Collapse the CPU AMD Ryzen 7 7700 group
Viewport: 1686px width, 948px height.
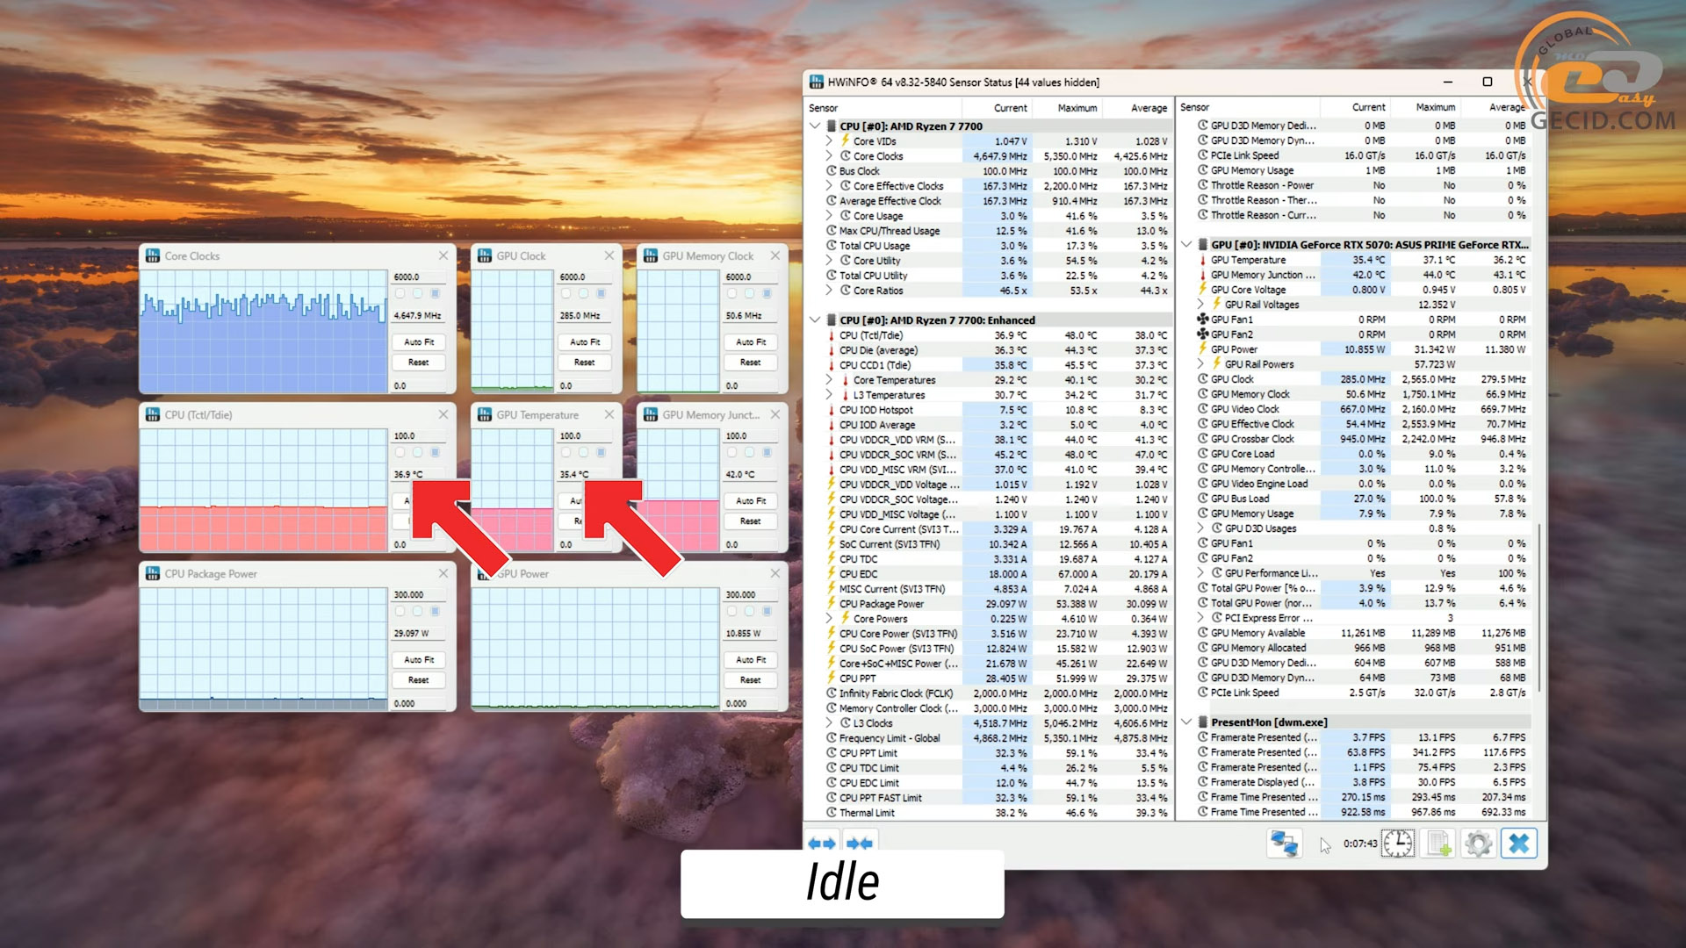click(x=815, y=126)
